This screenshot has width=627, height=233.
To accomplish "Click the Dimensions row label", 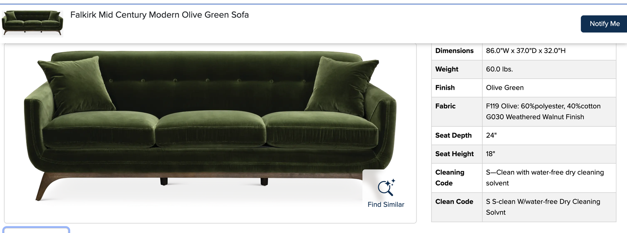I will (x=455, y=51).
